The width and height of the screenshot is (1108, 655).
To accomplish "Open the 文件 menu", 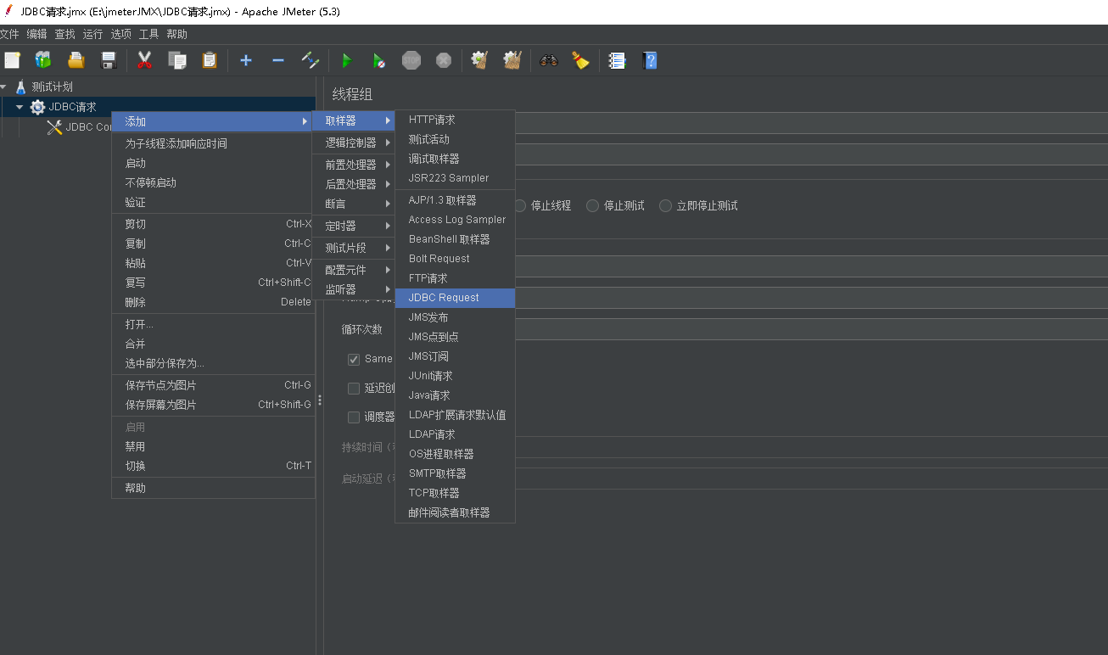I will (x=8, y=34).
